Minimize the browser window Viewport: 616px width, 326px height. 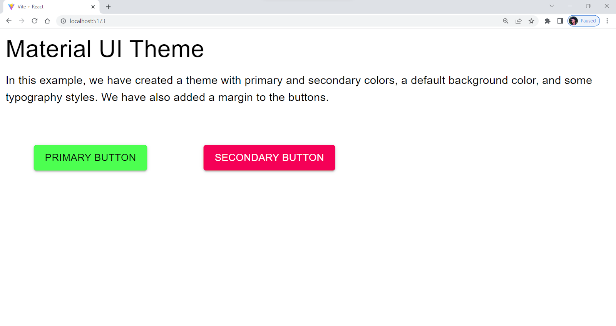tap(570, 6)
